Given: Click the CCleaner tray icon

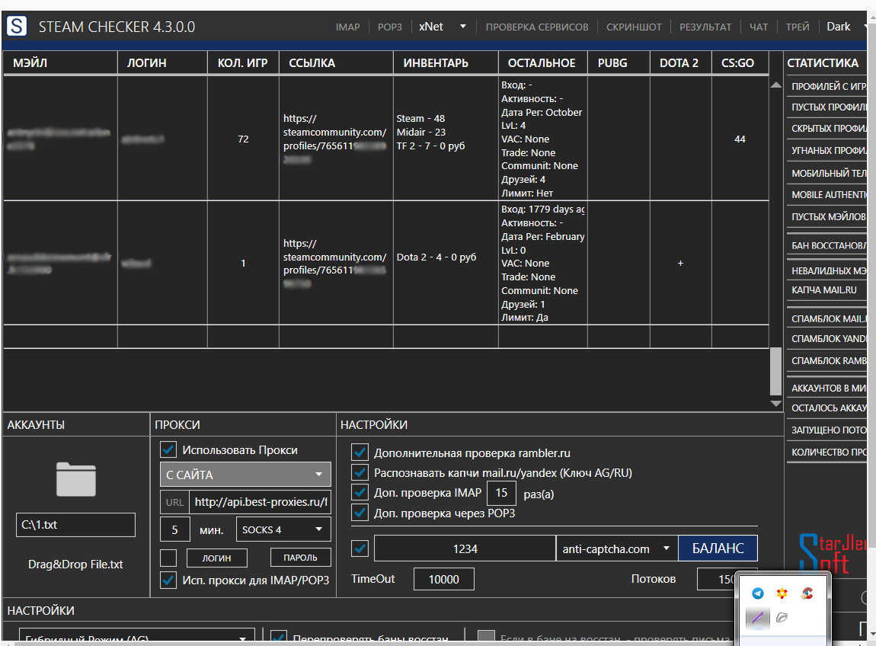Looking at the screenshot, I should [806, 593].
